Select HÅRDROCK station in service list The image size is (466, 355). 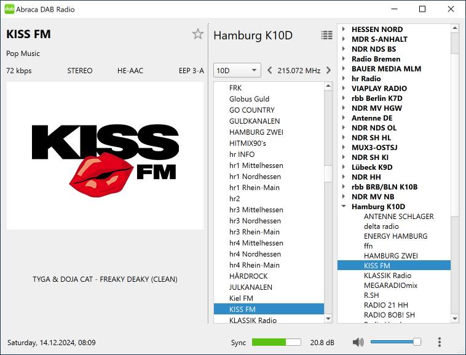(248, 276)
